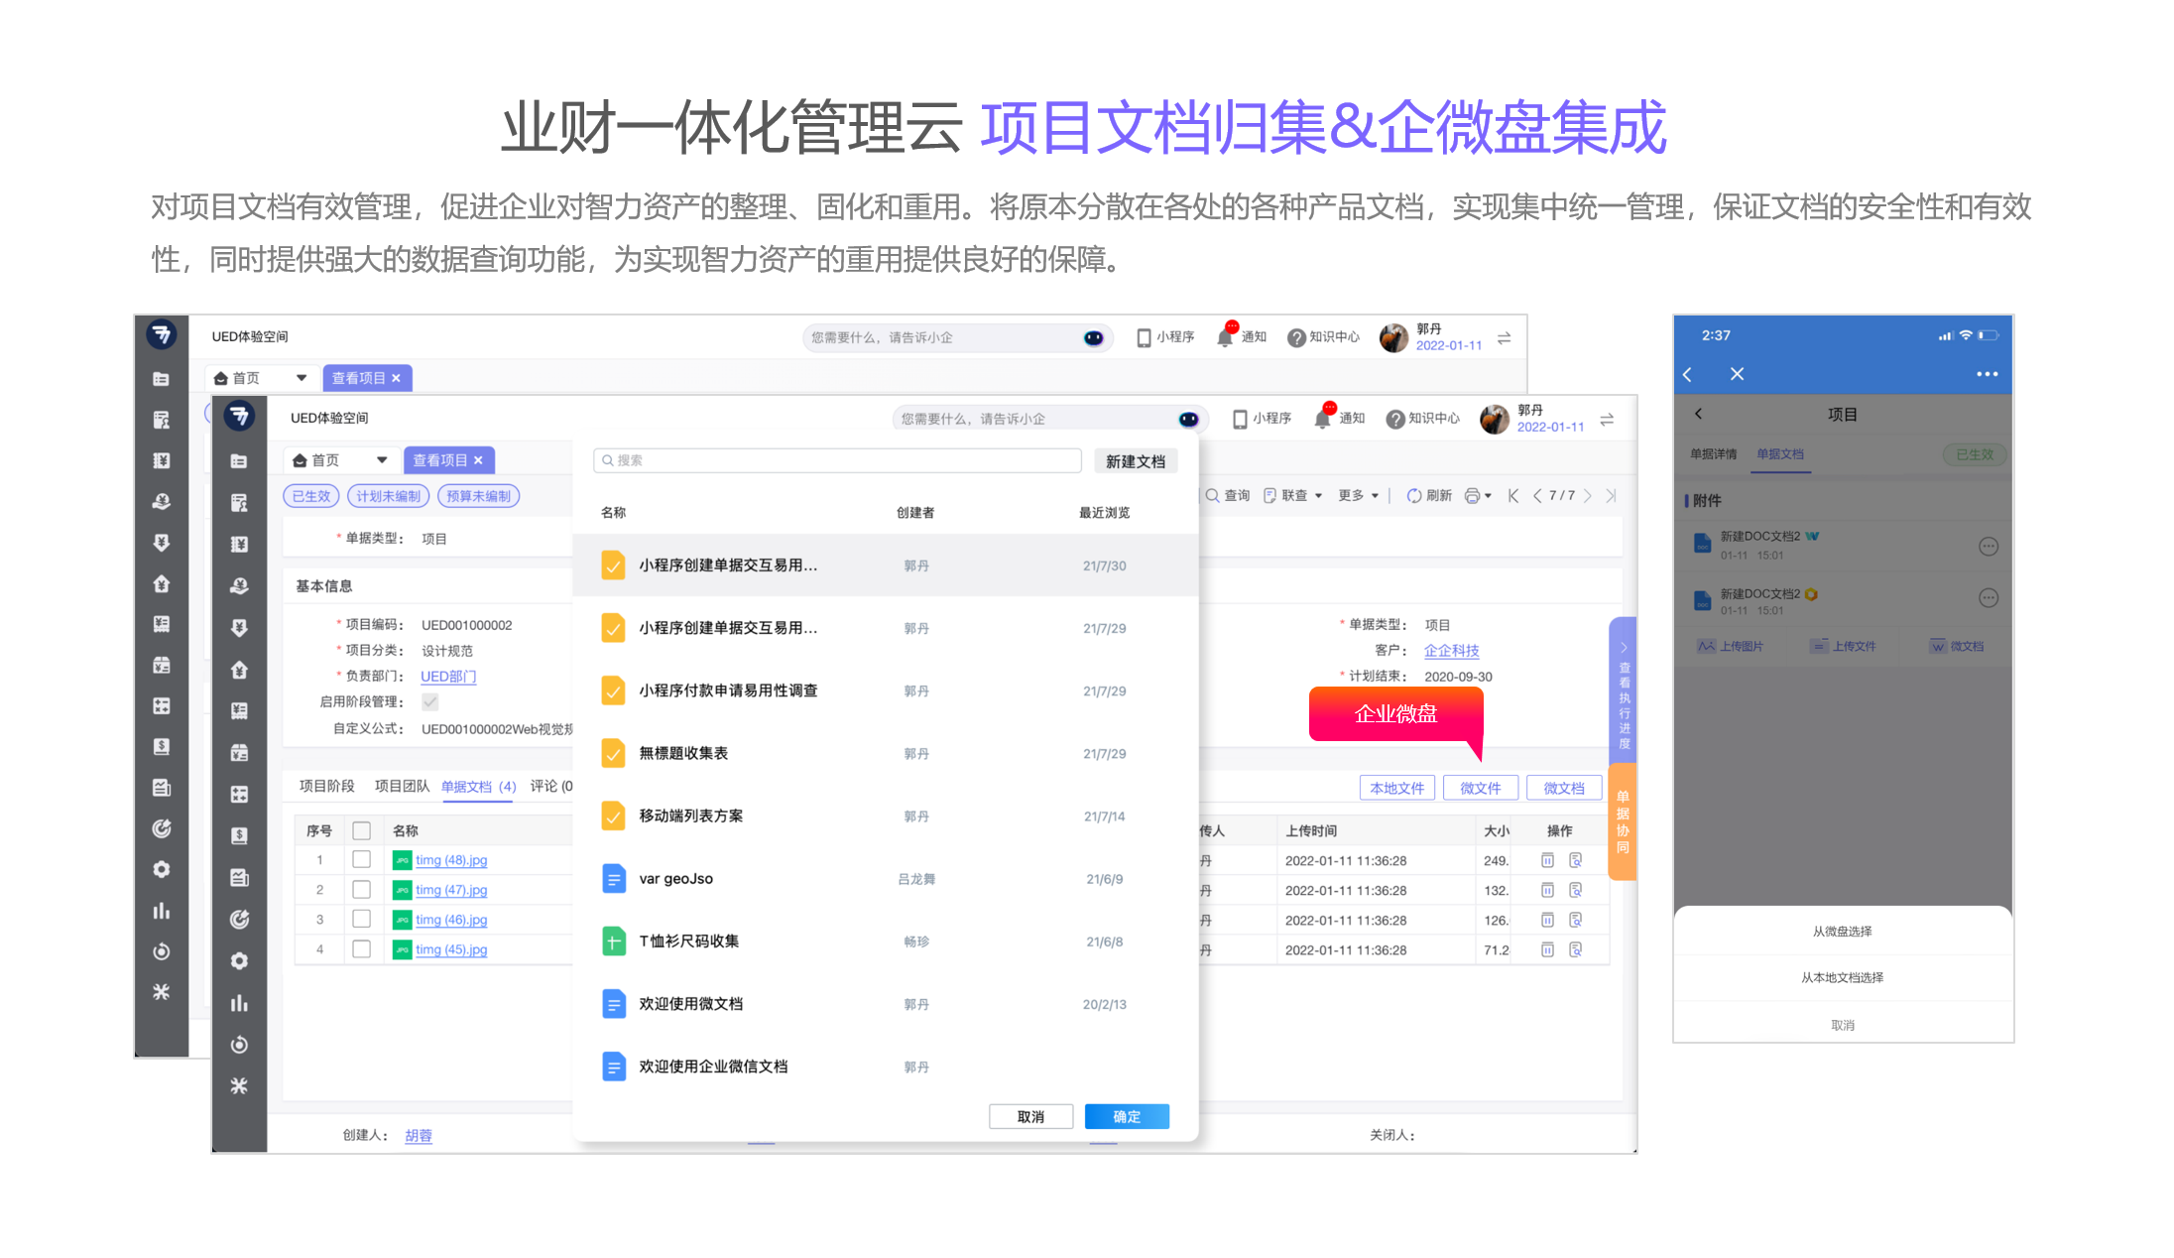Check the box for timg (46).jpg

pos(362,919)
